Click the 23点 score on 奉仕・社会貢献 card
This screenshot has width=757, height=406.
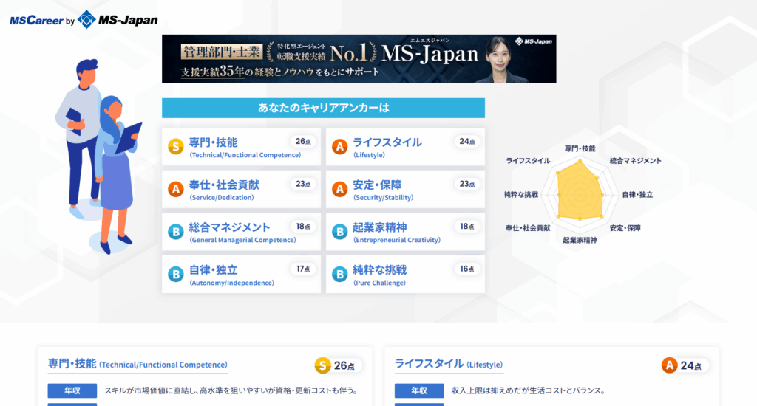coord(303,184)
